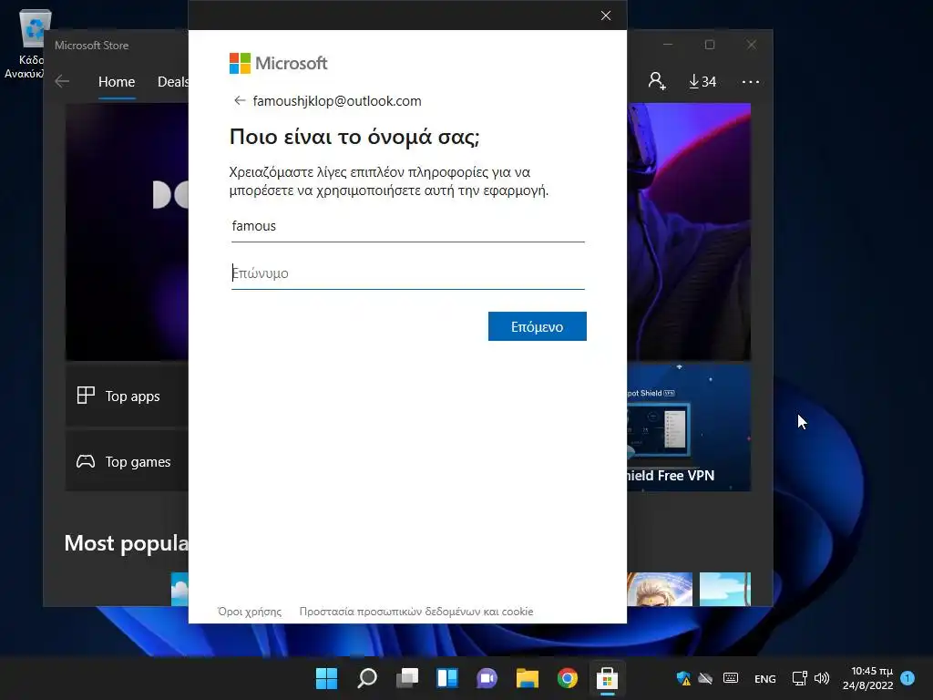Click the ENG language indicator

point(765,678)
